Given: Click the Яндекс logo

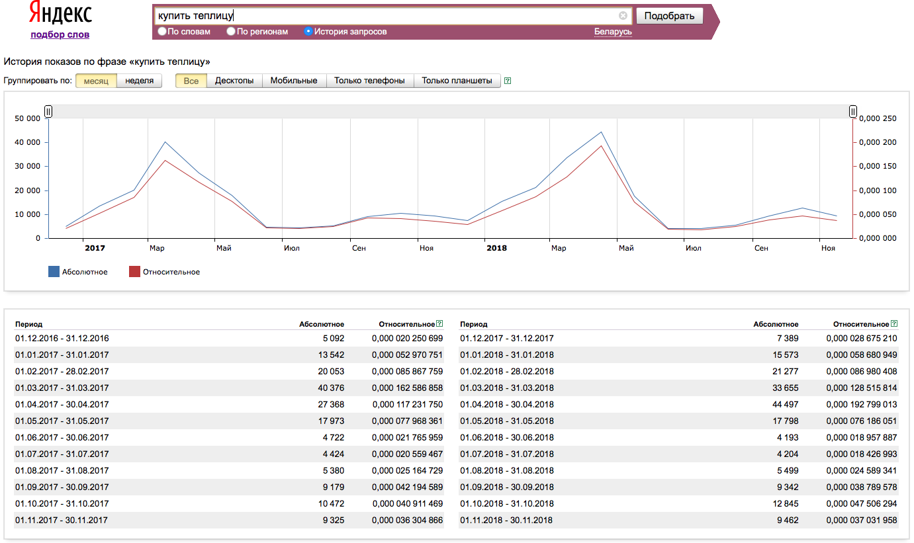Looking at the screenshot, I should click(60, 14).
